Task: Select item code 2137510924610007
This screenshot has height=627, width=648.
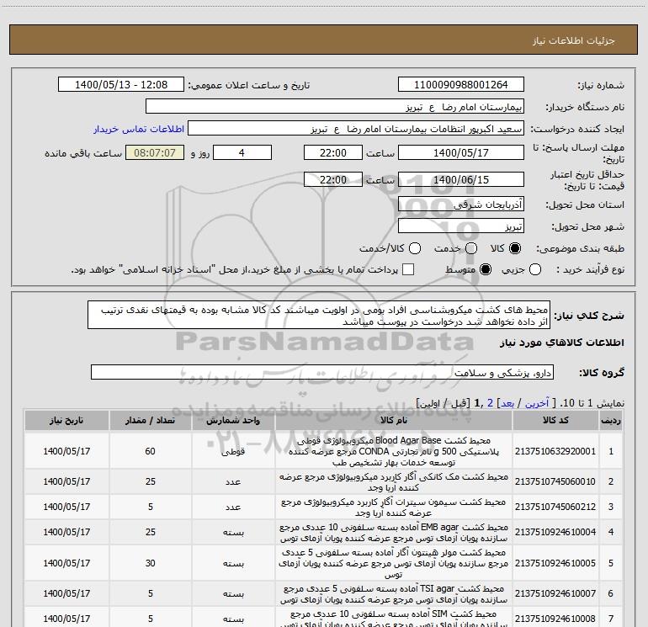Action: (555, 593)
